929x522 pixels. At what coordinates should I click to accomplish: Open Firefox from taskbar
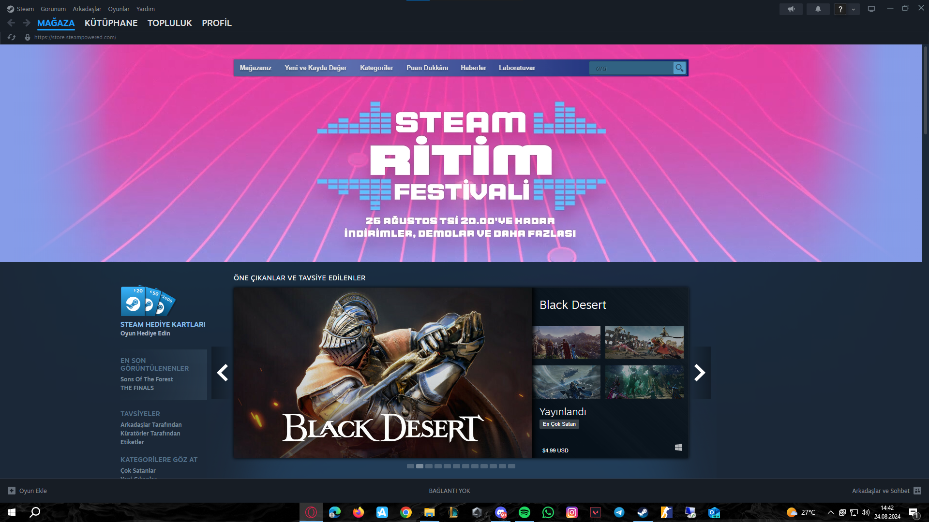359,512
